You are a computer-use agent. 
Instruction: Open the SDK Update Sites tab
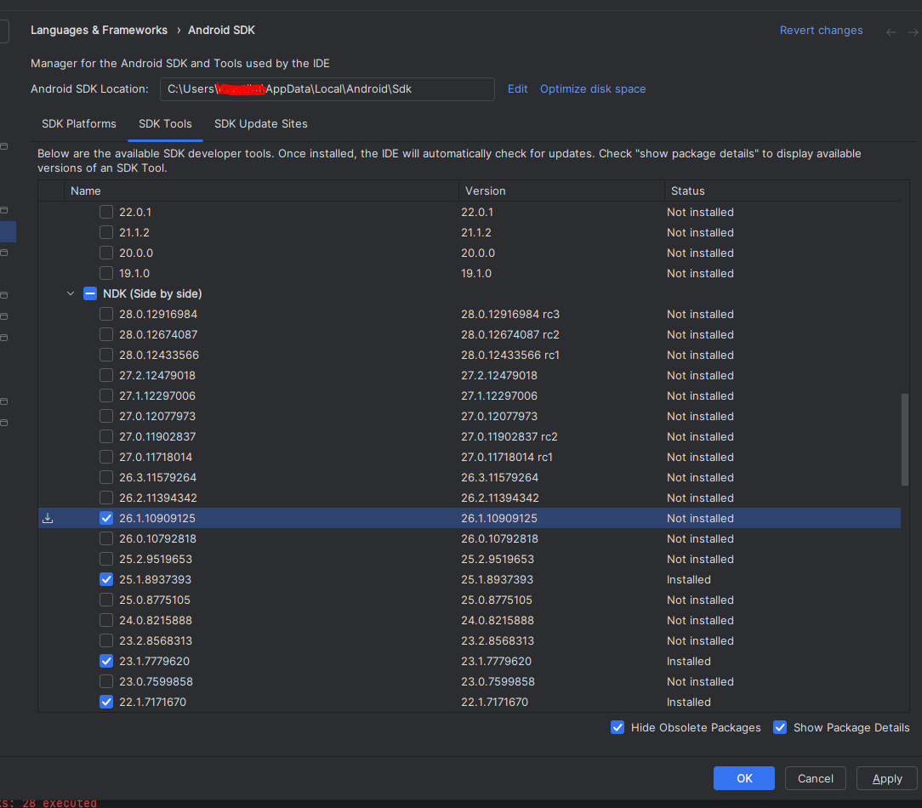coord(260,123)
